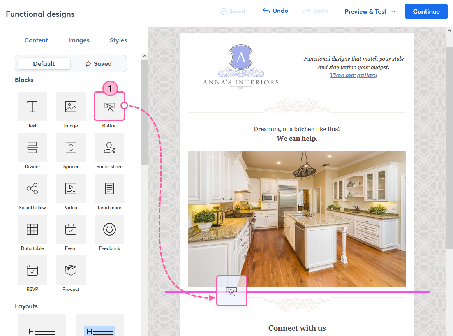
Task: Click the Blocks section heading
Action: (x=24, y=80)
